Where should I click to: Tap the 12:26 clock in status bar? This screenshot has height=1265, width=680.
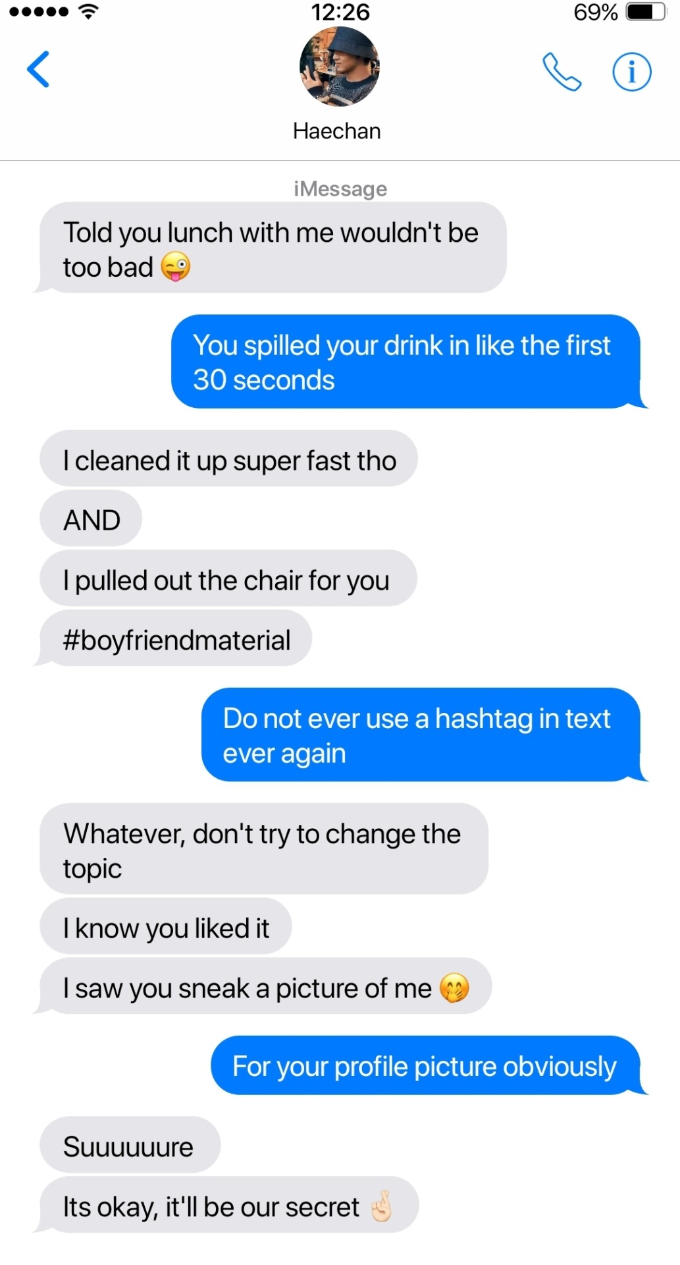340,12
